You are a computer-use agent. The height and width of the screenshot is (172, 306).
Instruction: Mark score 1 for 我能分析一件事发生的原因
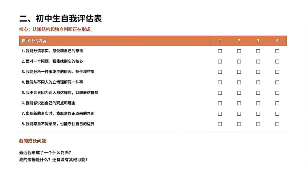(x=220, y=72)
